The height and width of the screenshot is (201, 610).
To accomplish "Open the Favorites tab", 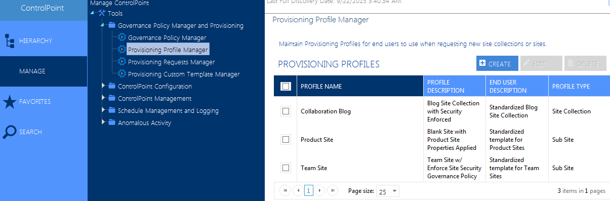I will coord(44,101).
